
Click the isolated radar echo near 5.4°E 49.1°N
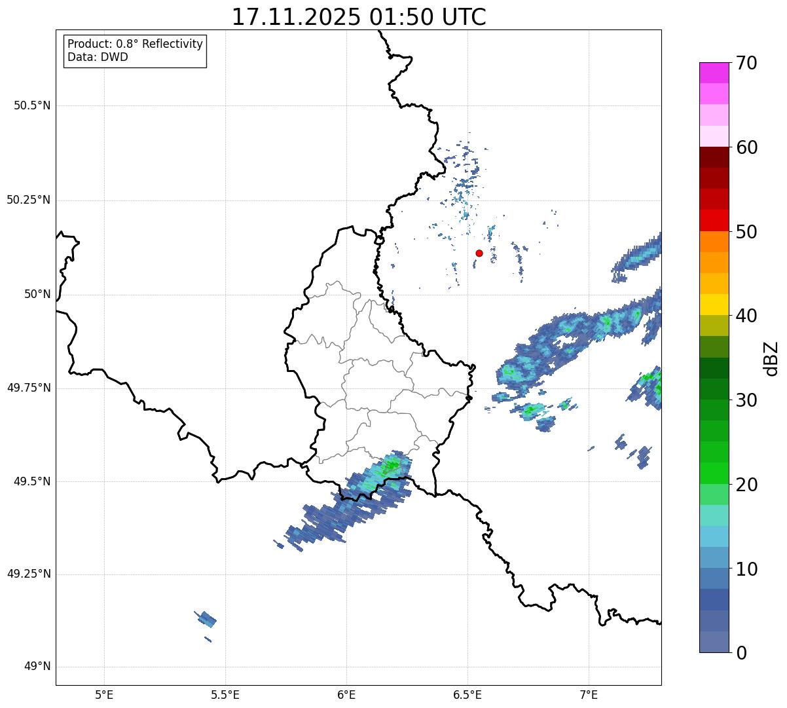click(206, 619)
